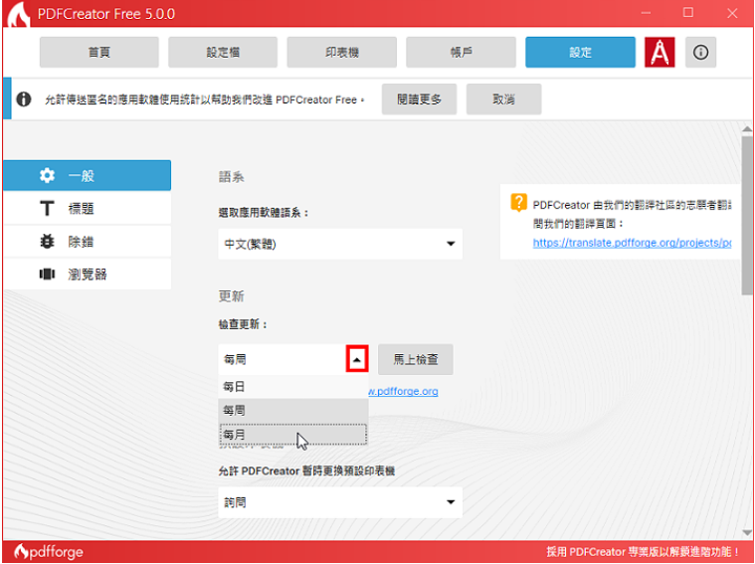The height and width of the screenshot is (564, 755).
Task: Click the 檢查更新 label
Action: tap(243, 324)
